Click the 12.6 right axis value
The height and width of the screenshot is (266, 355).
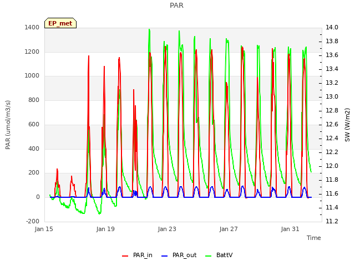(x=332, y=124)
